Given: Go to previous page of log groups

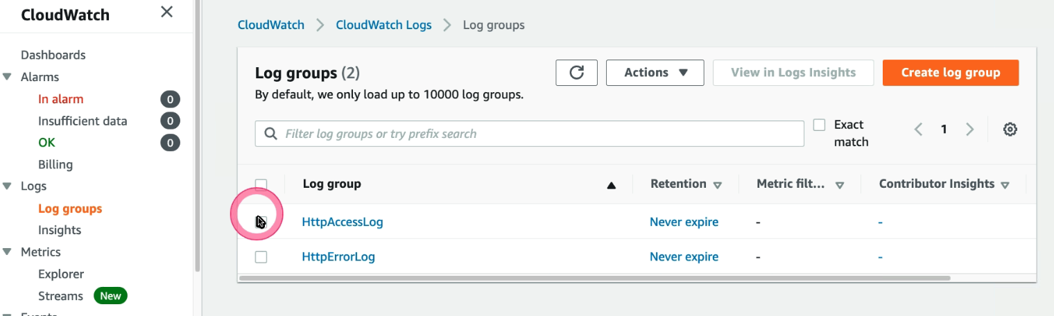Looking at the screenshot, I should point(918,130).
